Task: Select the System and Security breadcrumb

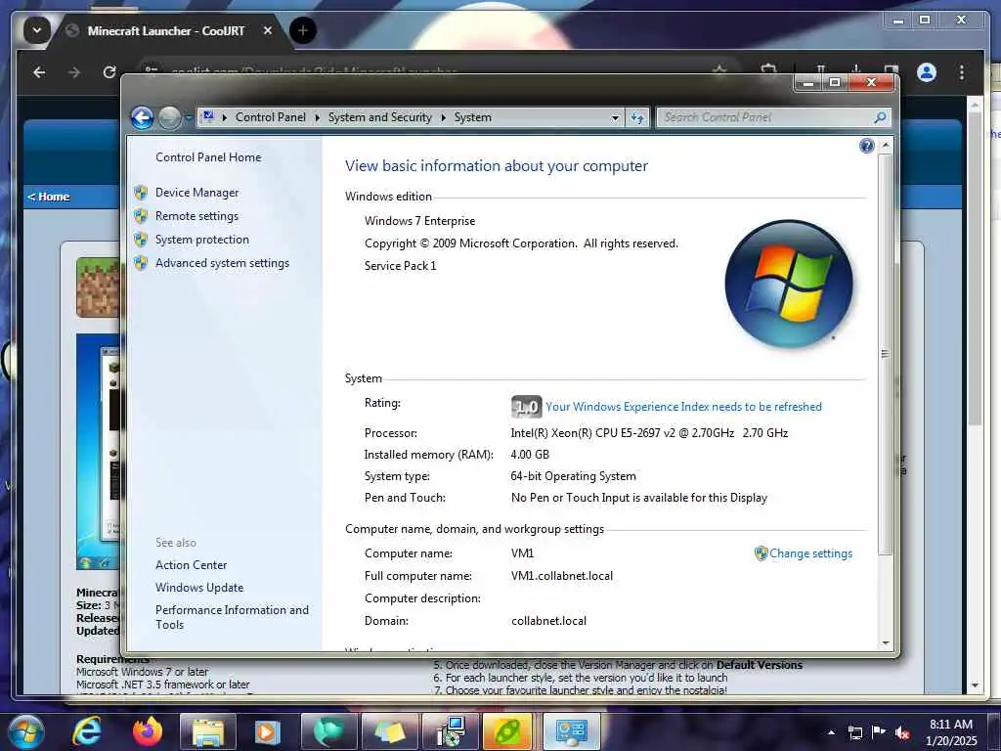Action: [380, 117]
